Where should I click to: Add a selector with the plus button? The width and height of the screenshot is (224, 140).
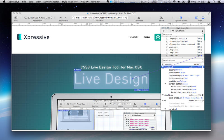[x=163, y=31]
